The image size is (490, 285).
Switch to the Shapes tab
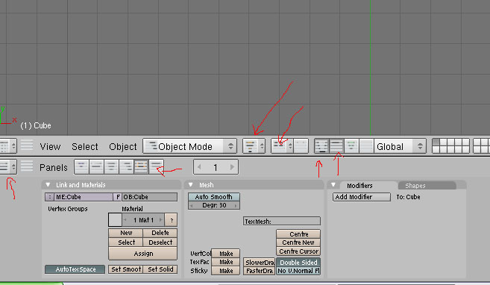click(x=415, y=186)
